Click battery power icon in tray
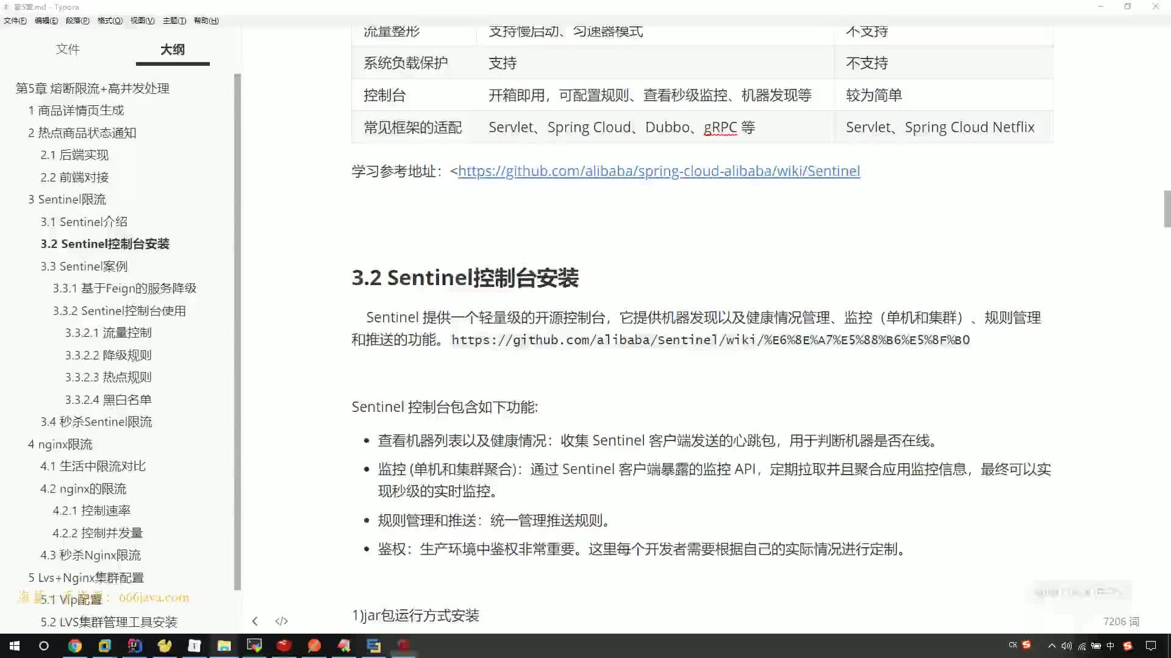1171x658 pixels. [1096, 646]
